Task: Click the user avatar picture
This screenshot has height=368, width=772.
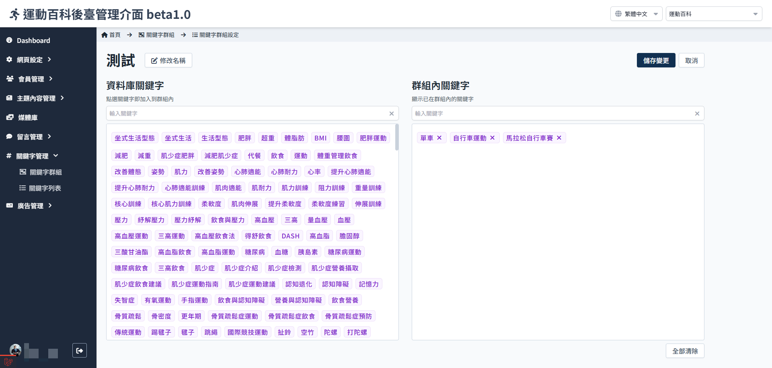Action: tap(15, 350)
